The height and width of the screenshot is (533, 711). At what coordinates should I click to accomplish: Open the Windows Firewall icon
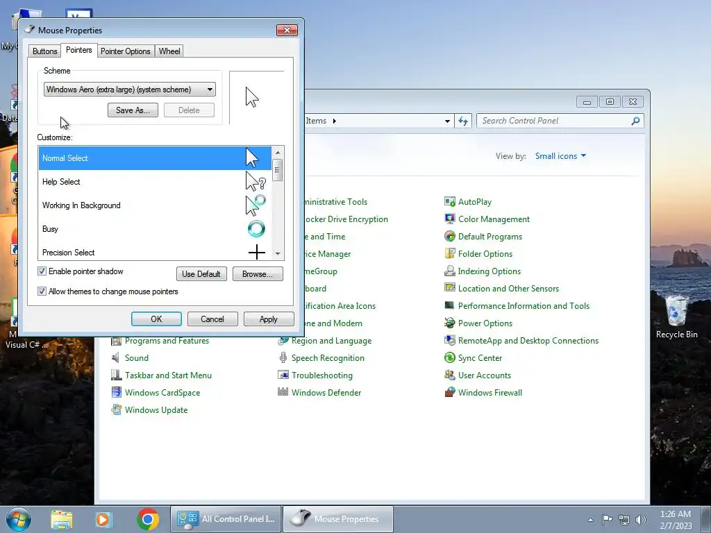click(449, 393)
